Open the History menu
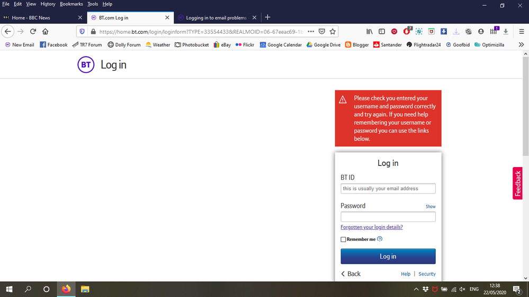The height and width of the screenshot is (297, 529). [x=48, y=4]
